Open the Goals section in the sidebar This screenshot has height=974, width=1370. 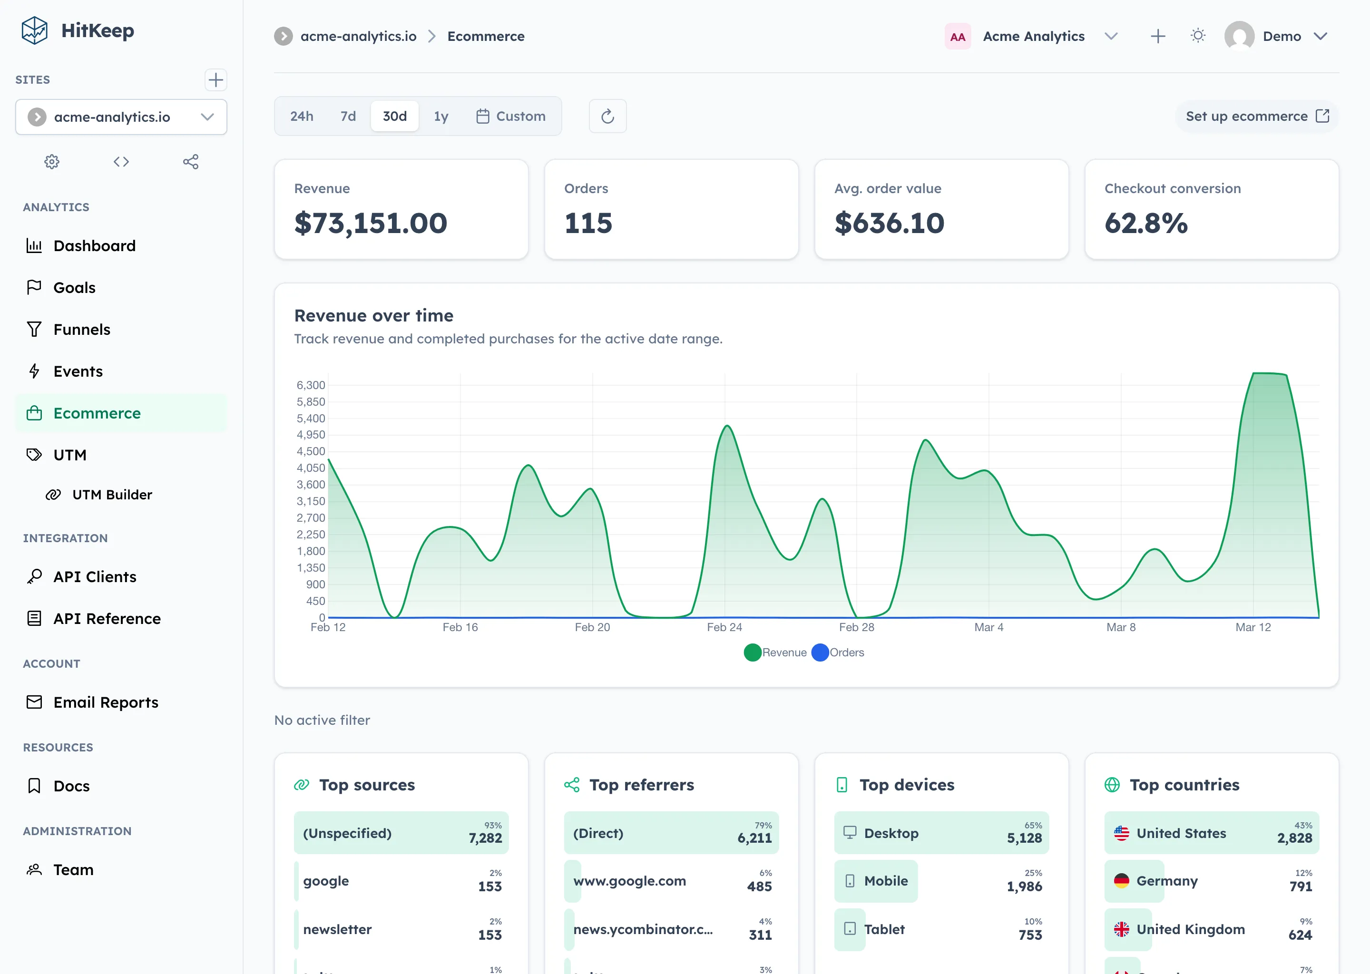point(74,287)
